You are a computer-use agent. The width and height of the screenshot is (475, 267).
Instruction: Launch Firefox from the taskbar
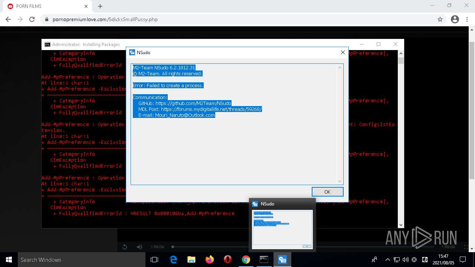210,260
